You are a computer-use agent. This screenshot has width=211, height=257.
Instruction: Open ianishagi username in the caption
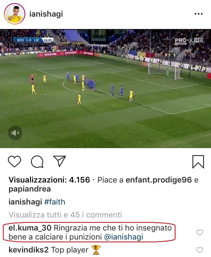tap(25, 202)
